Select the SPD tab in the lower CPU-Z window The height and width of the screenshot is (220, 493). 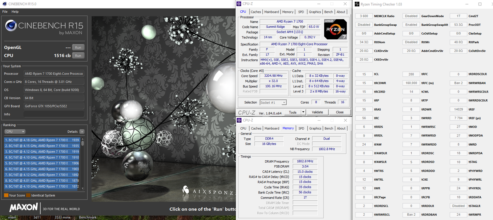click(301, 128)
